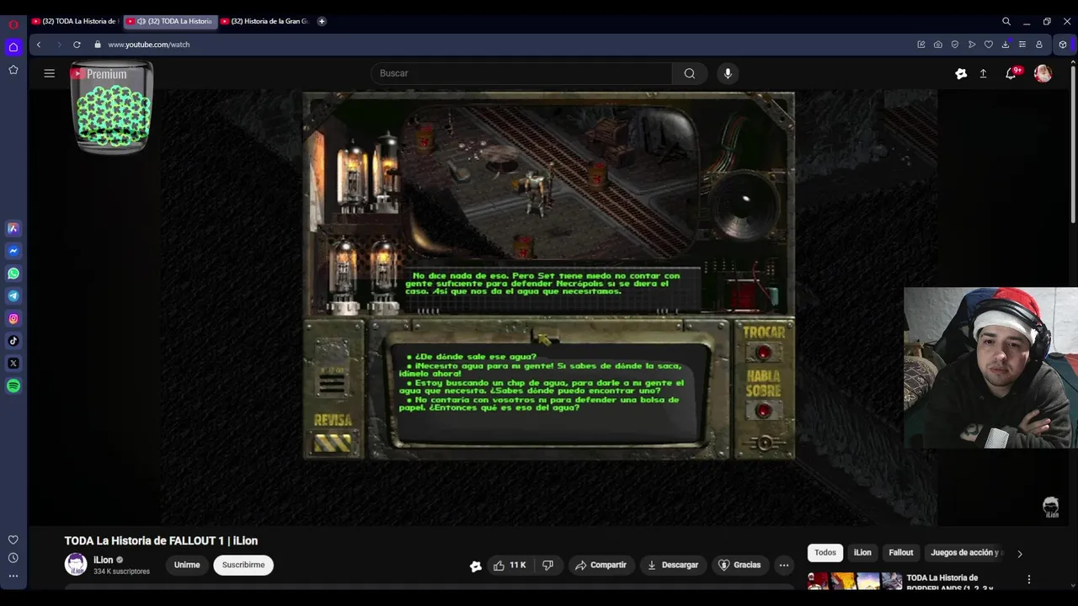
Task: Go to YouTube Premium home logo
Action: [x=99, y=74]
